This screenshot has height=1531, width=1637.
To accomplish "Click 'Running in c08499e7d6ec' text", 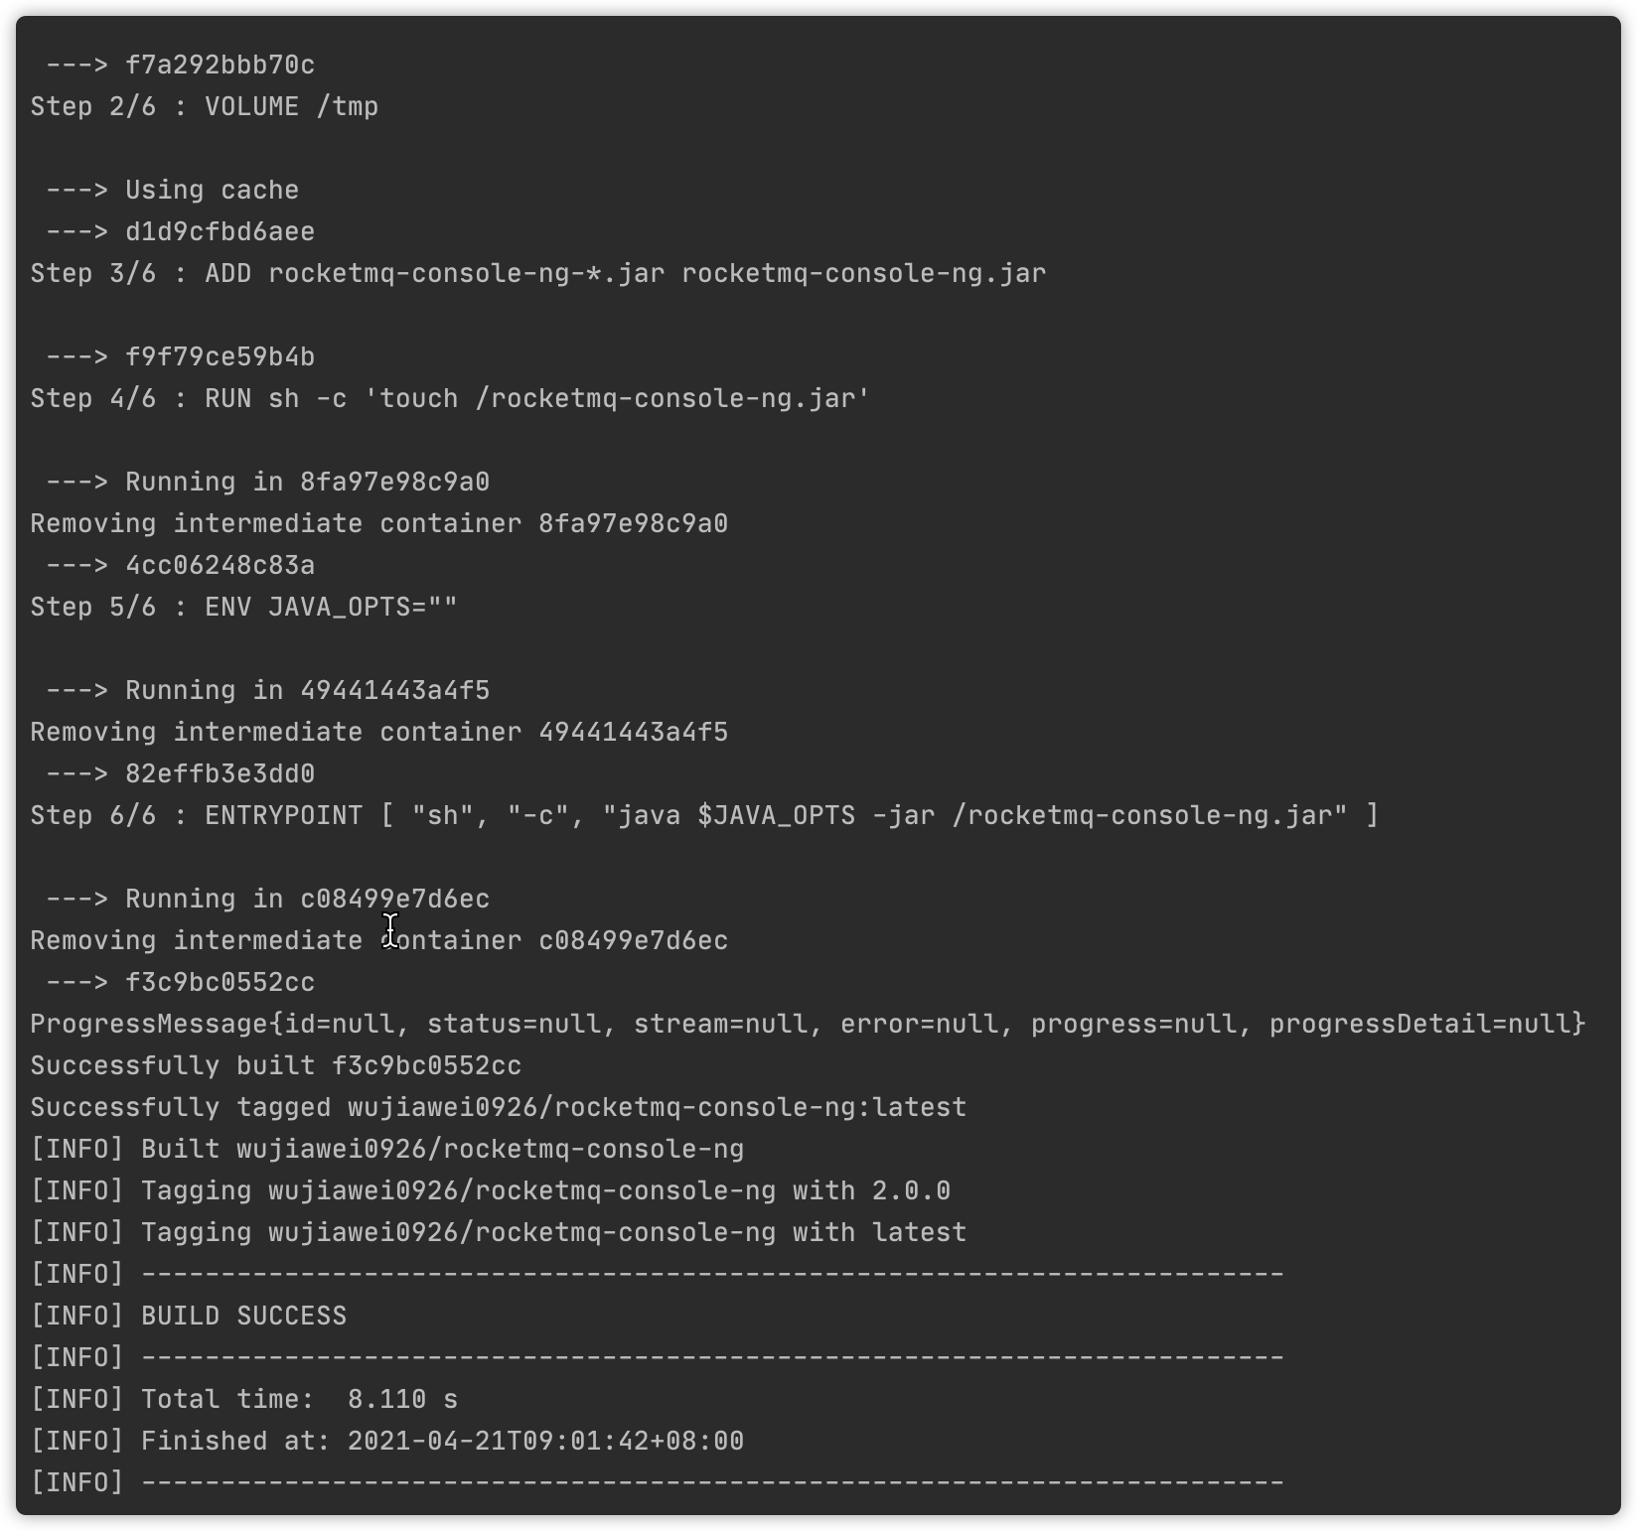I will click(x=307, y=899).
